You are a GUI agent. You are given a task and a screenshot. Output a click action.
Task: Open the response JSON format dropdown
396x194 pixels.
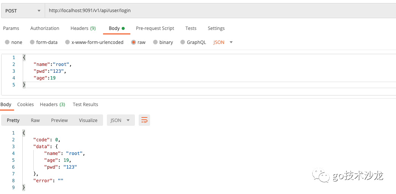(121, 120)
